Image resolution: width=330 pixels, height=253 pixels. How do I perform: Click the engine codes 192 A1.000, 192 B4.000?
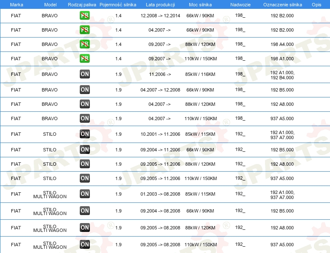282,75
